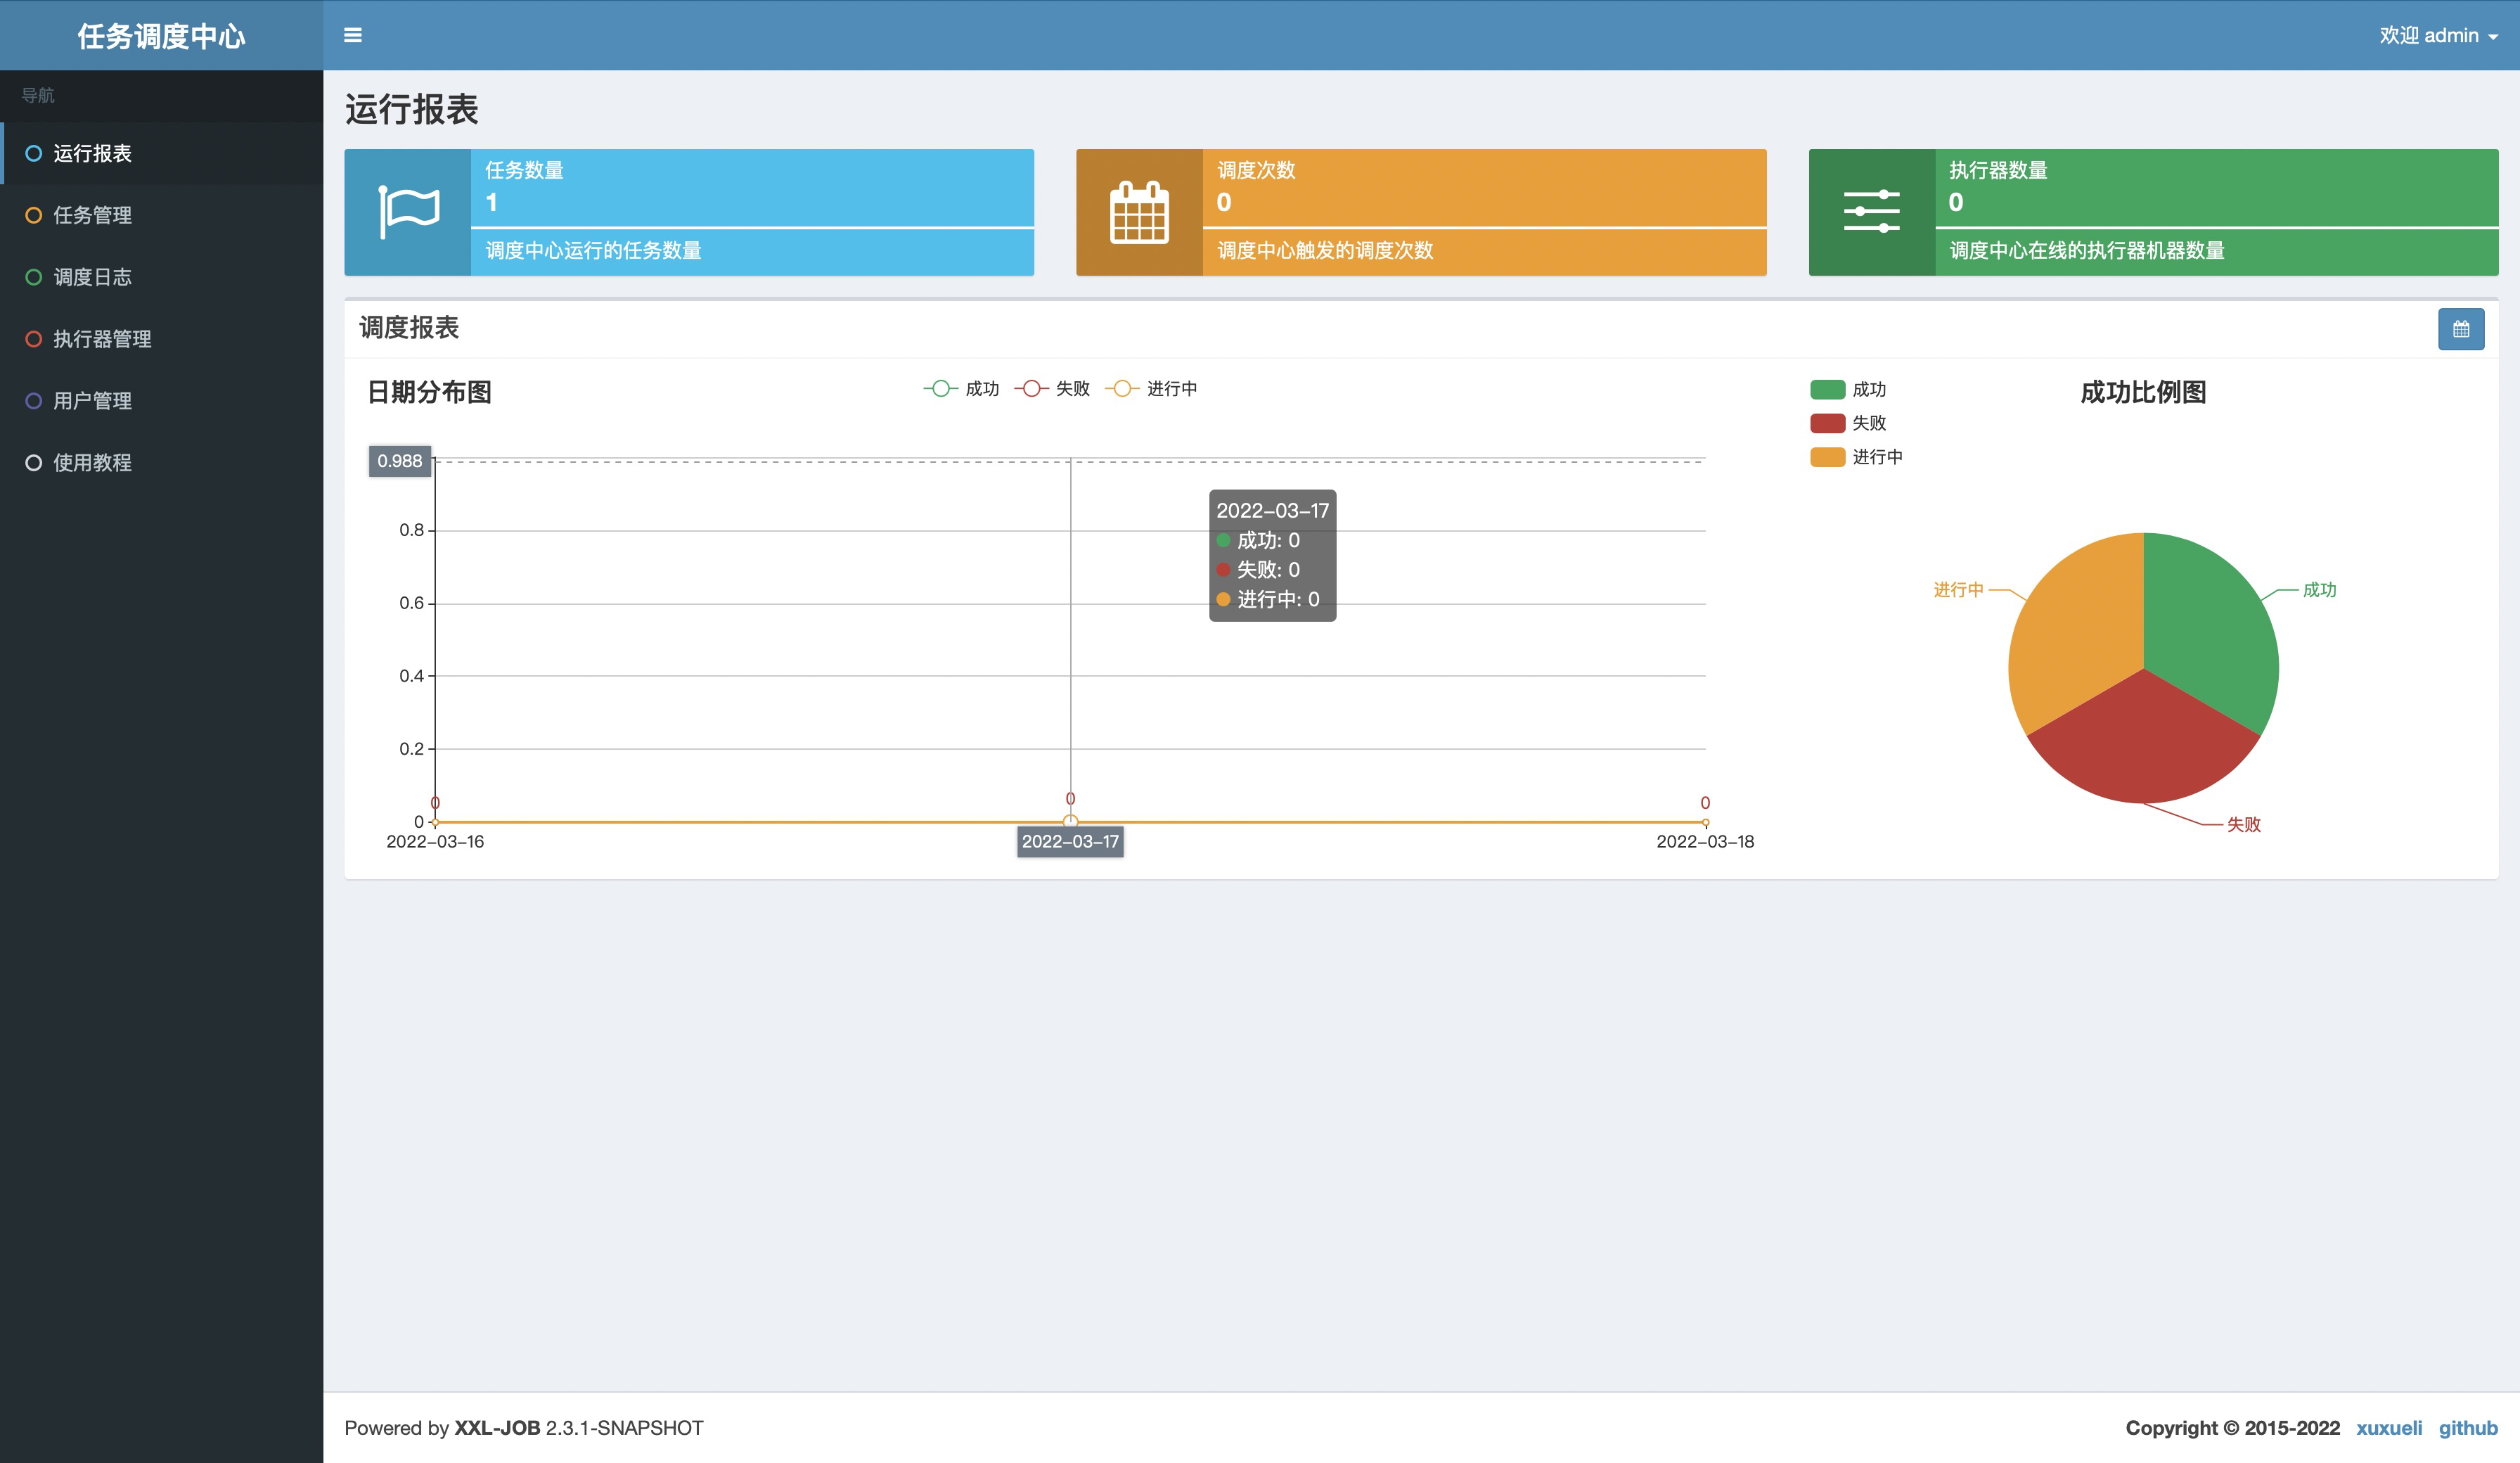Viewport: 2520px width, 1463px height.
Task: Open the github footer link
Action: (x=2467, y=1428)
